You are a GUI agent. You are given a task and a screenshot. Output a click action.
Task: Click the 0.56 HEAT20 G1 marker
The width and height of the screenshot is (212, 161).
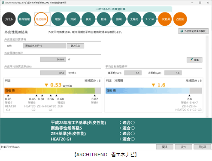pos(51,95)
